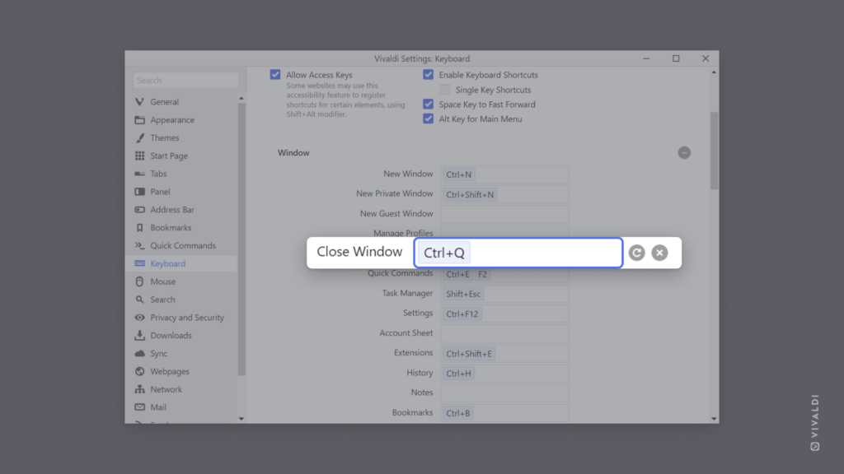Click the Appearance folder icon
The height and width of the screenshot is (474, 844).
pyautogui.click(x=139, y=120)
